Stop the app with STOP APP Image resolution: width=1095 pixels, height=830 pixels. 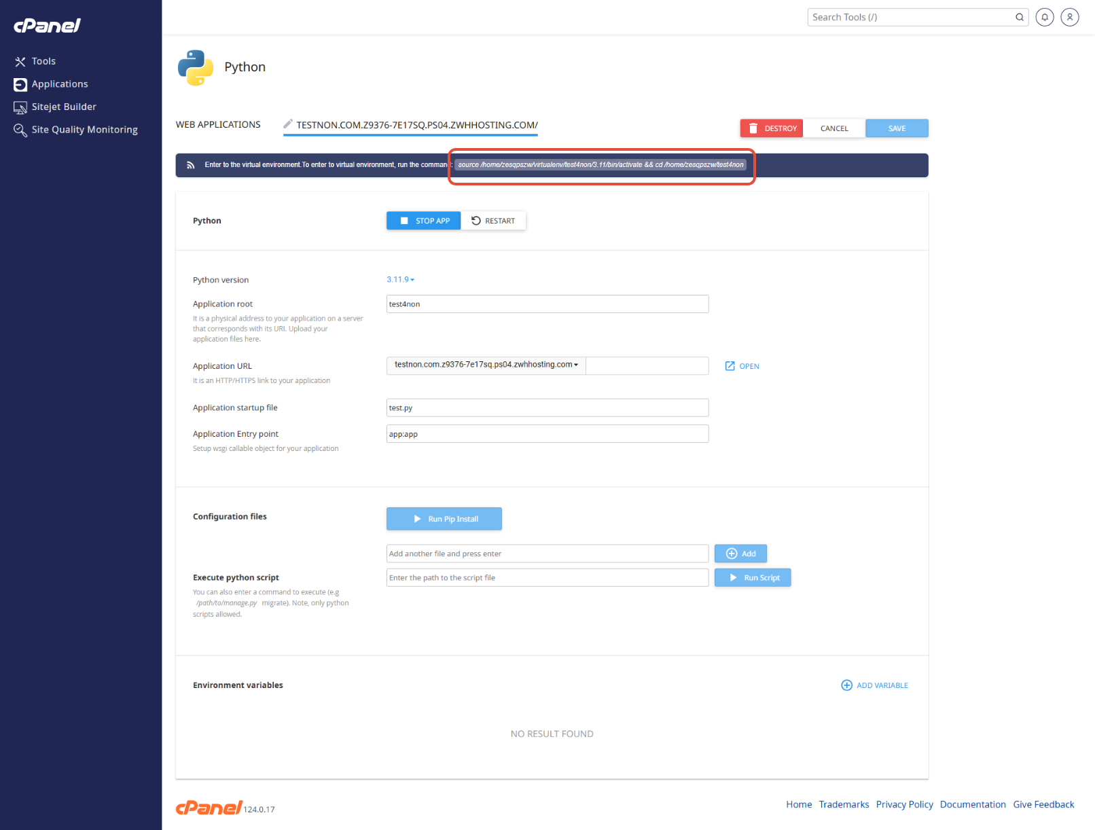423,221
